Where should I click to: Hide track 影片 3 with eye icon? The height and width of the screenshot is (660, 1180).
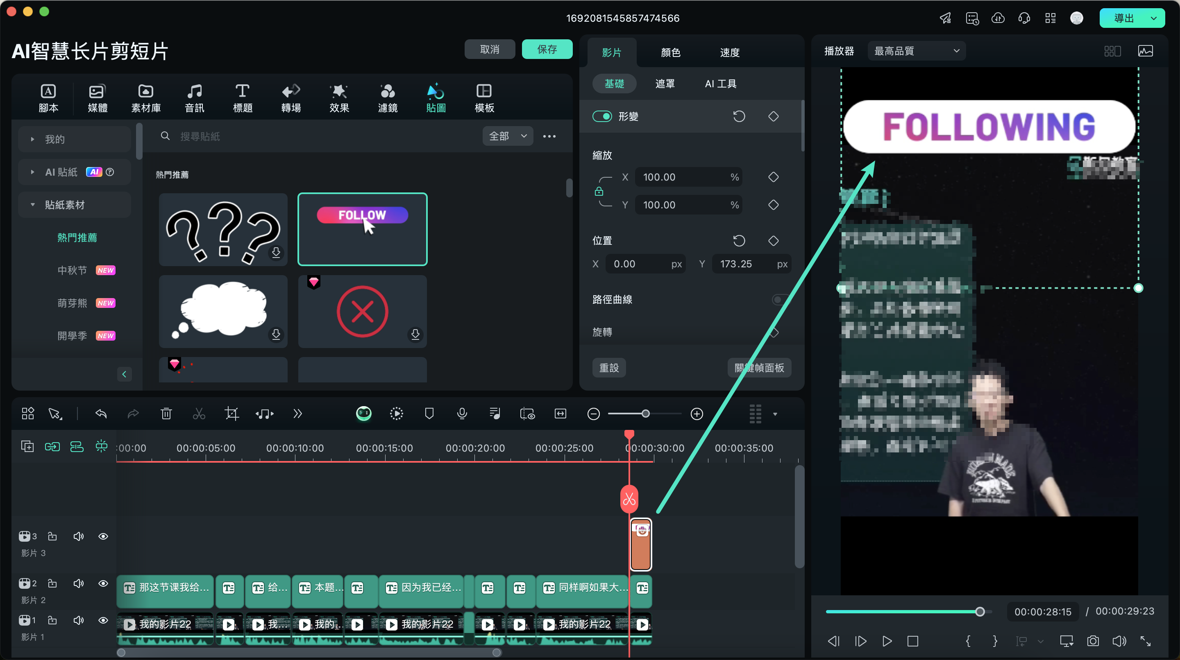[103, 536]
